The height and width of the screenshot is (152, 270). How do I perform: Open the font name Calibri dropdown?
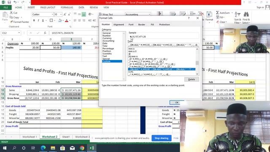52,14
